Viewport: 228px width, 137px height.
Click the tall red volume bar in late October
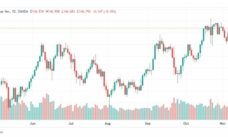(210, 109)
